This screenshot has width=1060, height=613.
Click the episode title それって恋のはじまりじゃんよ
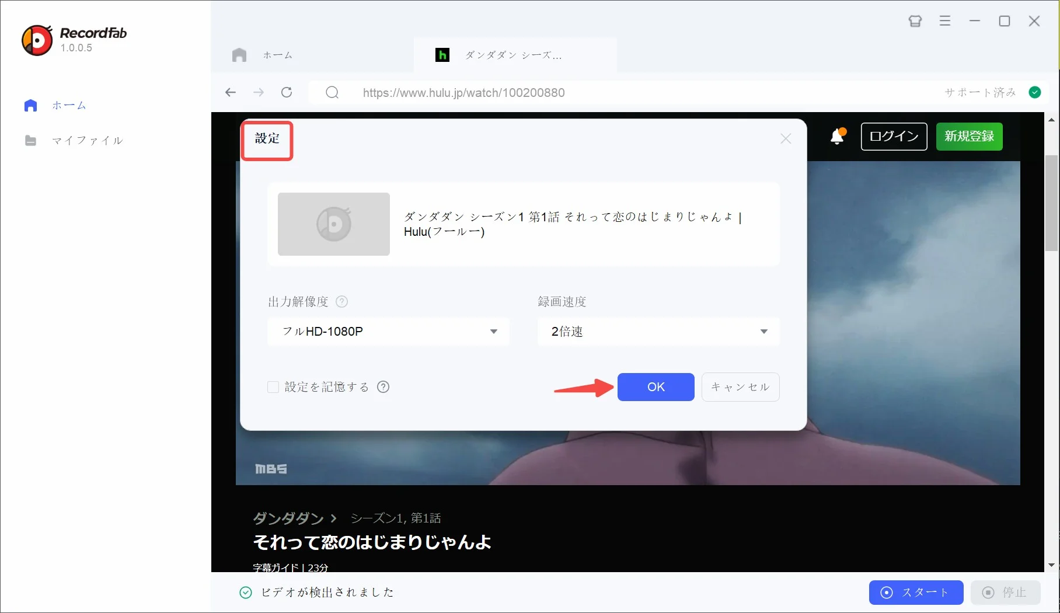point(372,542)
